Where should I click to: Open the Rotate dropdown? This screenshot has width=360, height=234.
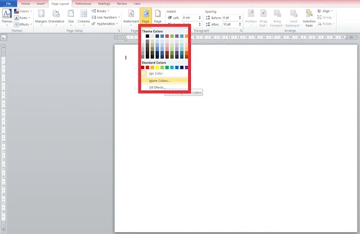(x=326, y=23)
